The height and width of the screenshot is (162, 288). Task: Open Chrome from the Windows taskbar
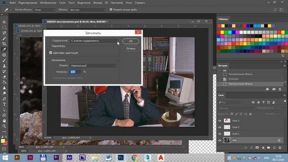pyautogui.click(x=135, y=157)
